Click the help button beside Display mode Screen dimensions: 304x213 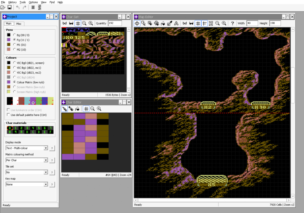[x=52, y=148]
